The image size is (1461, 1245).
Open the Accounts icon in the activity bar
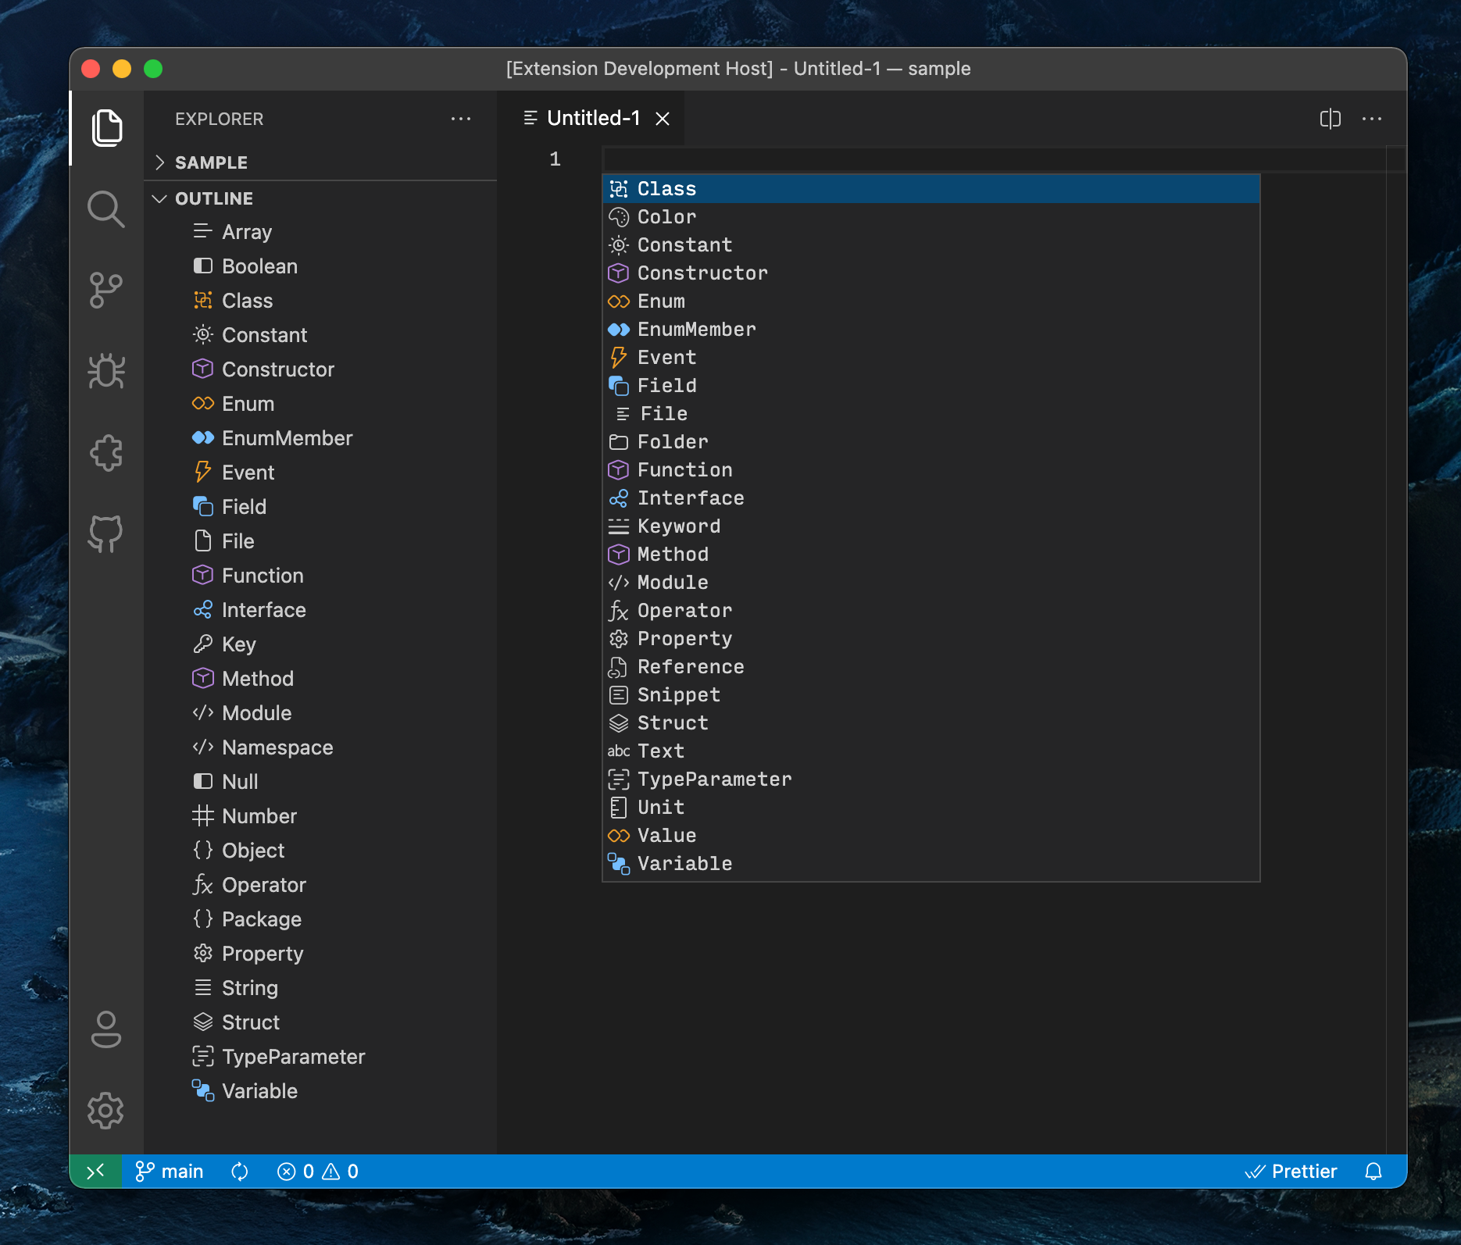[106, 1031]
